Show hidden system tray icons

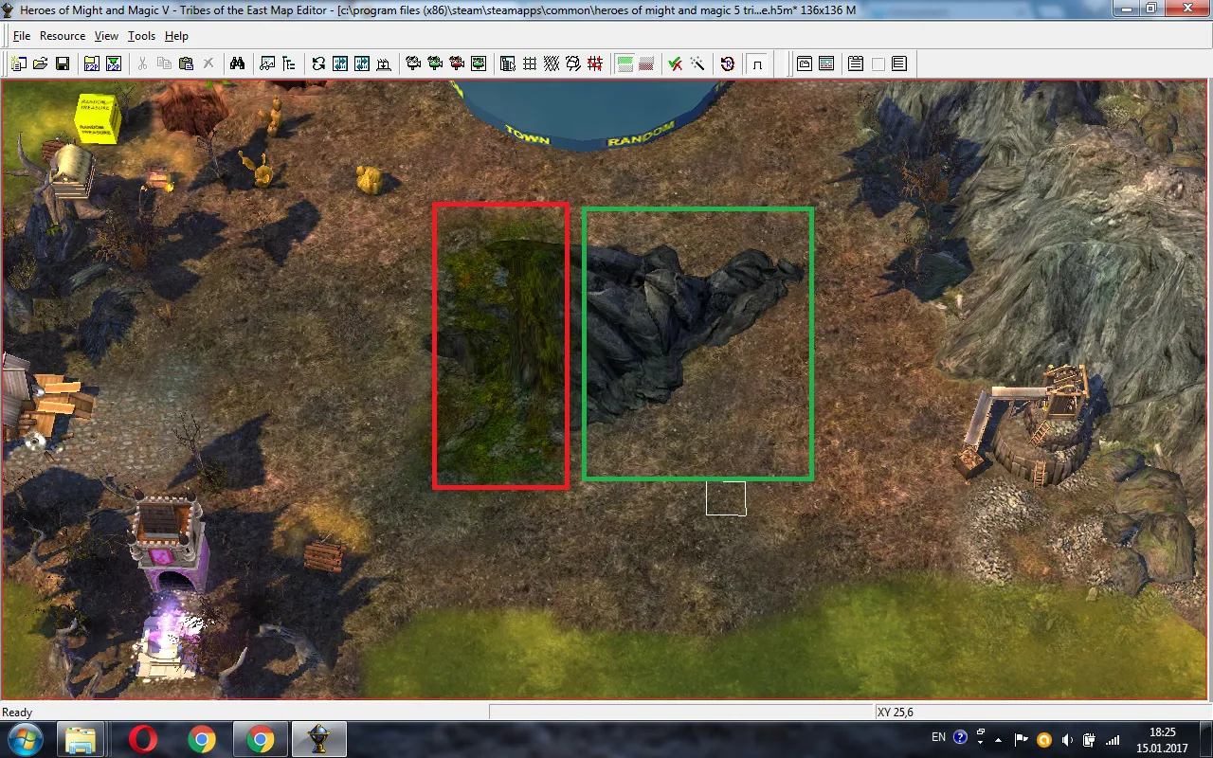(x=1000, y=738)
